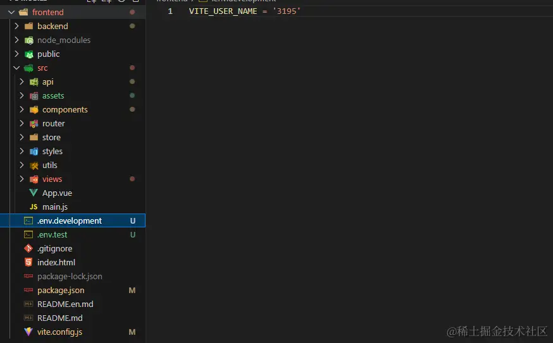Click the public folder icon
The height and width of the screenshot is (343, 553).
point(28,54)
